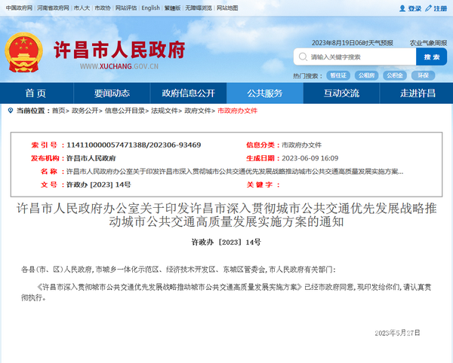Click the login user icon

click(402, 8)
